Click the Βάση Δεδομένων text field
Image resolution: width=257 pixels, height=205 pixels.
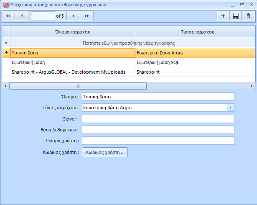tap(158, 130)
